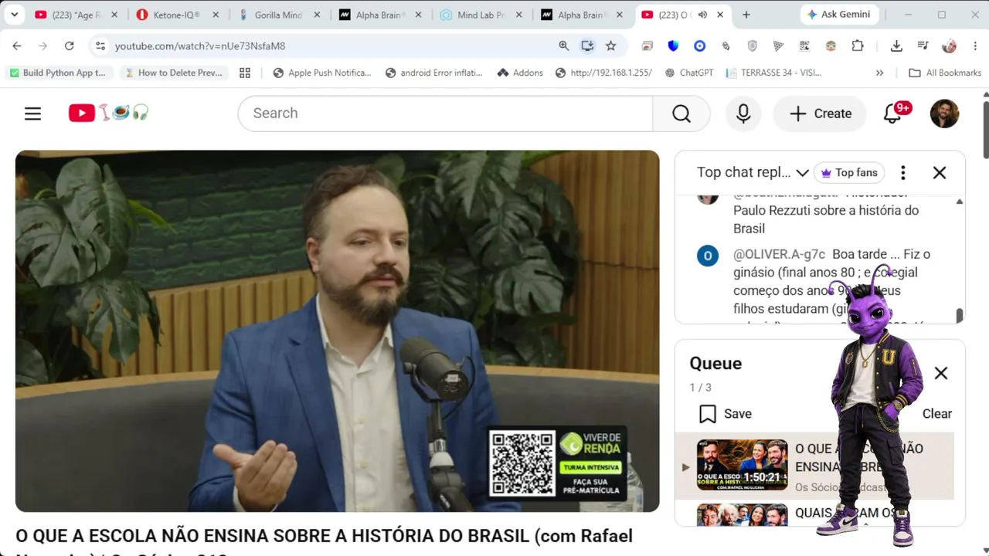
Task: Open the How to Delete Prev bookmark
Action: click(174, 73)
